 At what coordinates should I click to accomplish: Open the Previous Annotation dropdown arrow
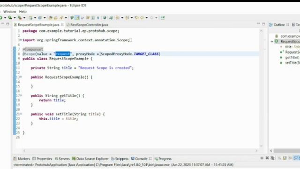[132, 18]
